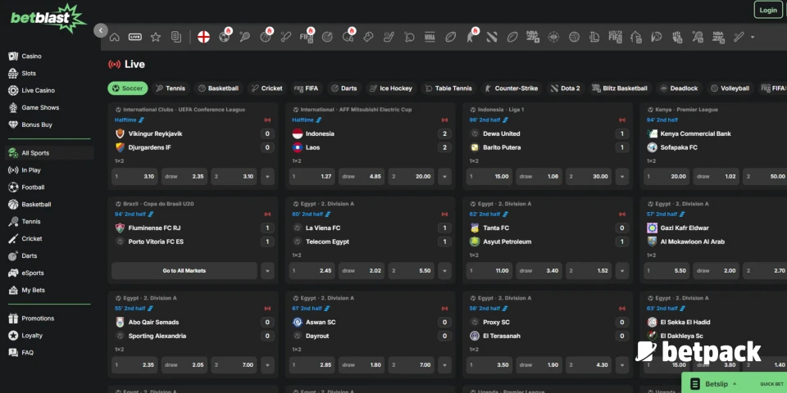Open eSports in the left sidebar
Screen dimensions: 787x393
[x=33, y=273]
